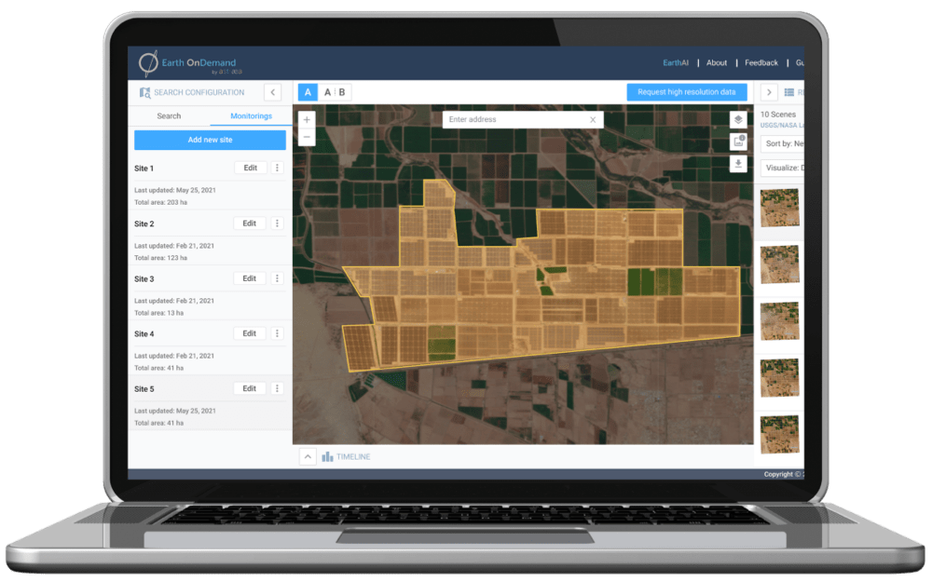Click Add new site button
This screenshot has width=932, height=582.
pos(210,140)
